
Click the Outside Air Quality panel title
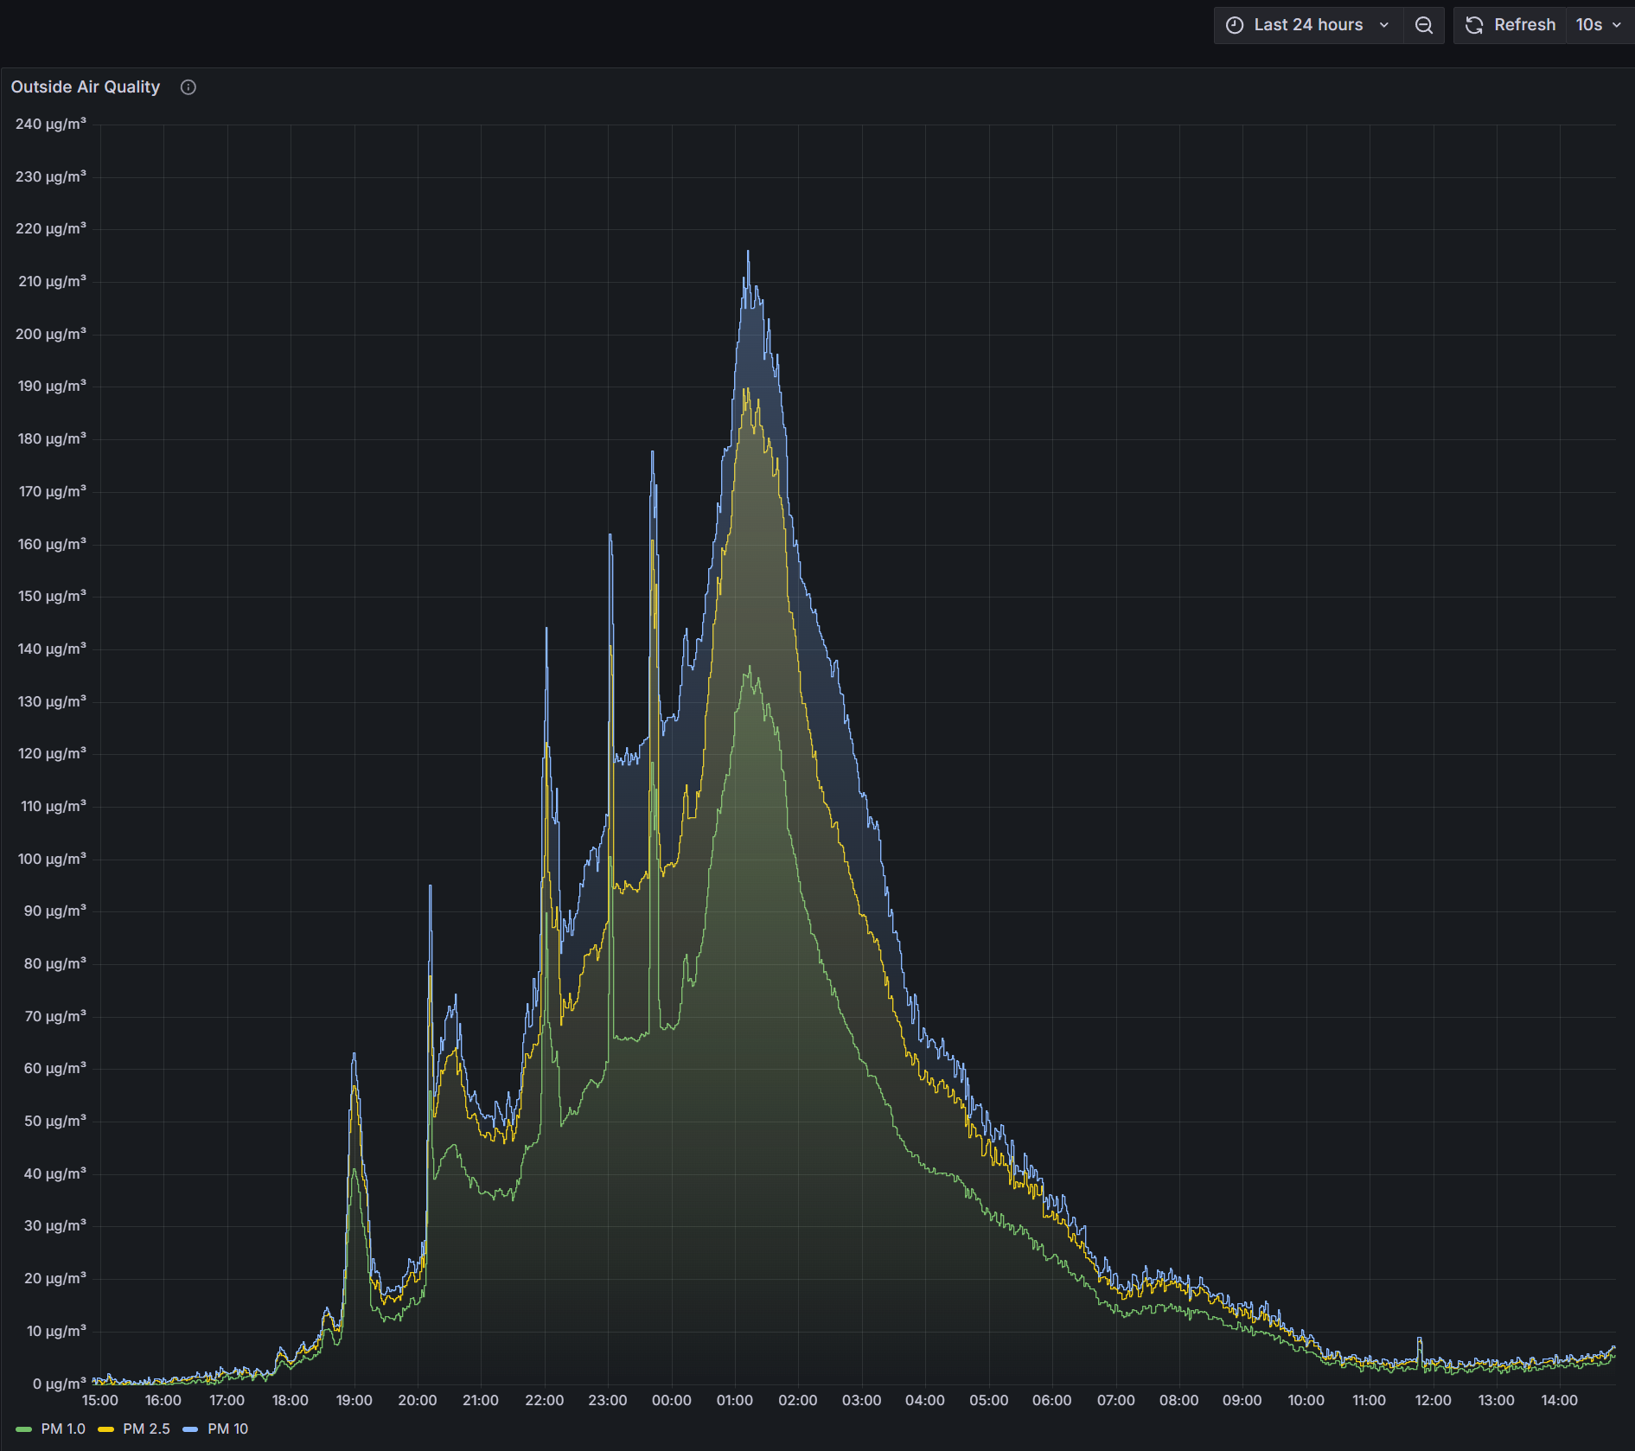coord(86,87)
